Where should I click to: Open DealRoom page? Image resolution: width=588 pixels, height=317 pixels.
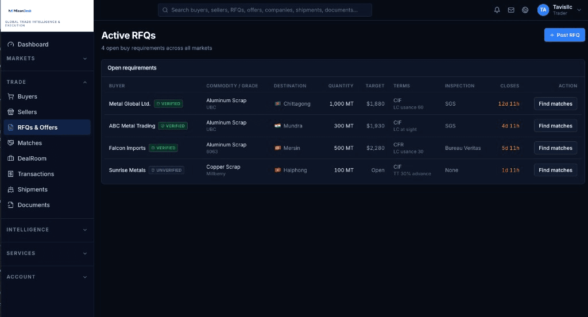point(47,158)
